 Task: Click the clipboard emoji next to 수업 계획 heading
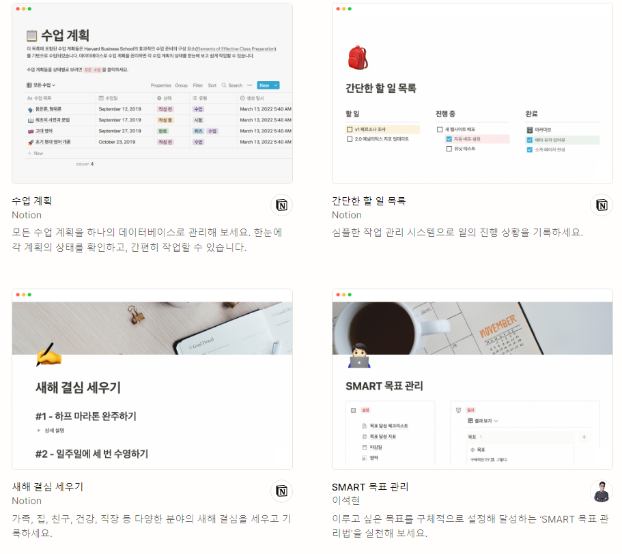click(x=31, y=35)
